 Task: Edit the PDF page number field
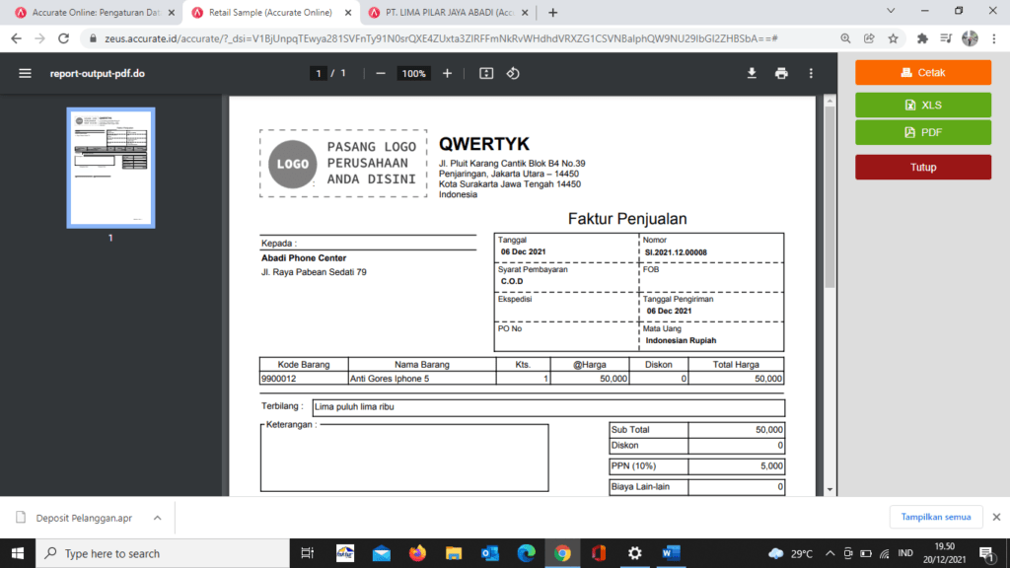tap(318, 73)
